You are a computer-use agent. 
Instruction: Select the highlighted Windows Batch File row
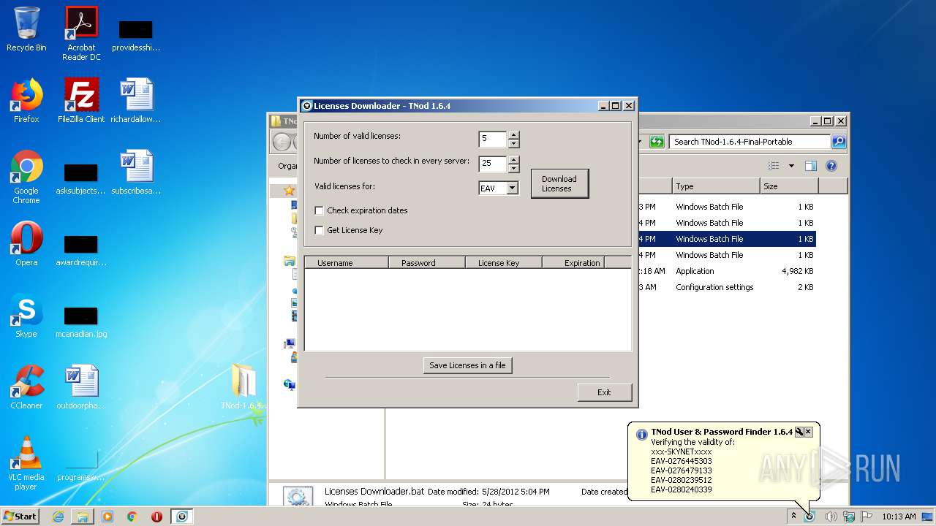[727, 239]
